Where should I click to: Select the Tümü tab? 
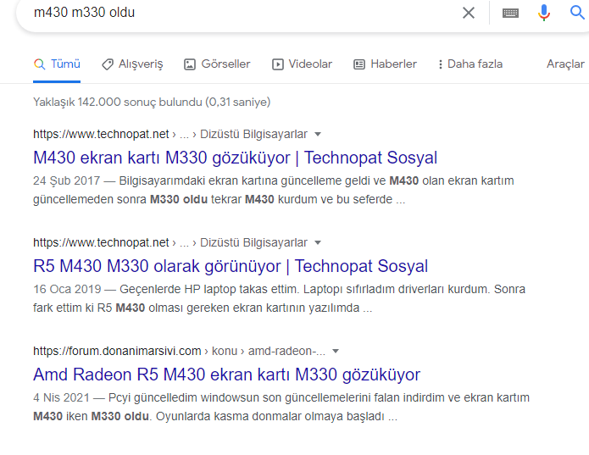(x=57, y=64)
